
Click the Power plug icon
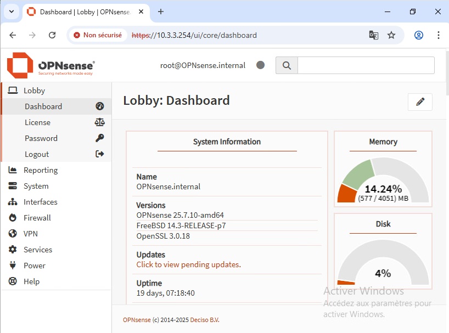(13, 266)
